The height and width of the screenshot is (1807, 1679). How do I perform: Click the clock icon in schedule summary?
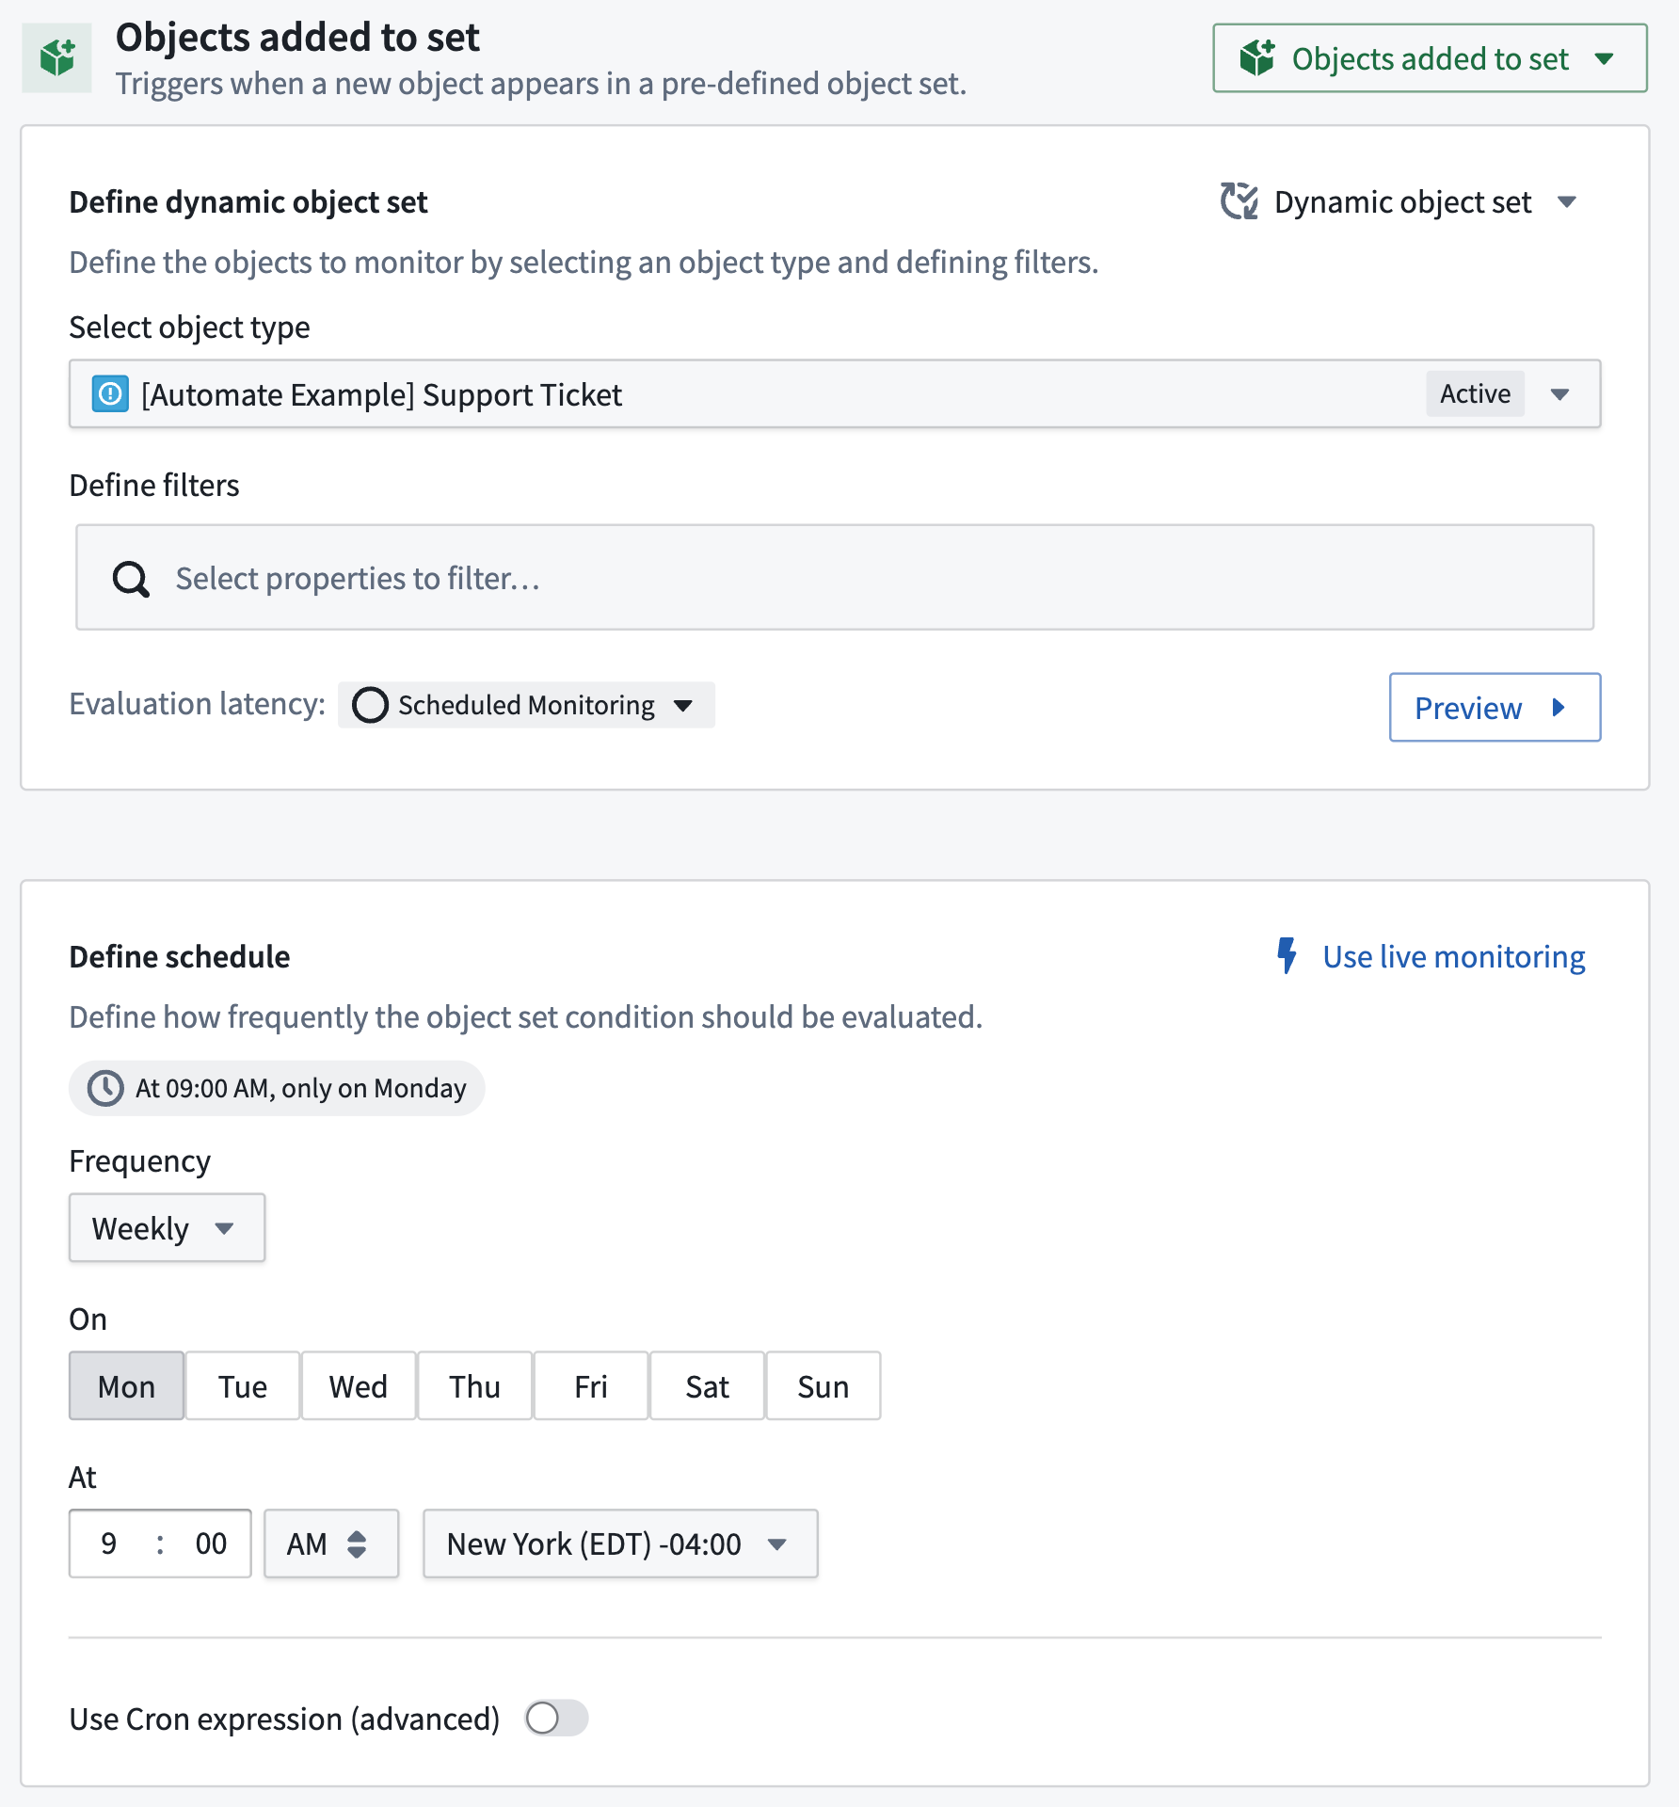point(105,1089)
